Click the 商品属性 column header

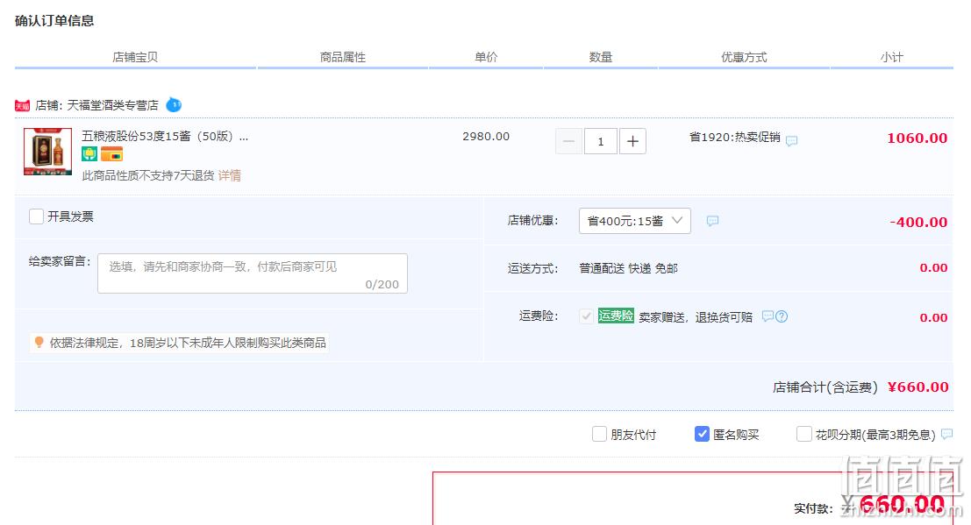pos(342,57)
